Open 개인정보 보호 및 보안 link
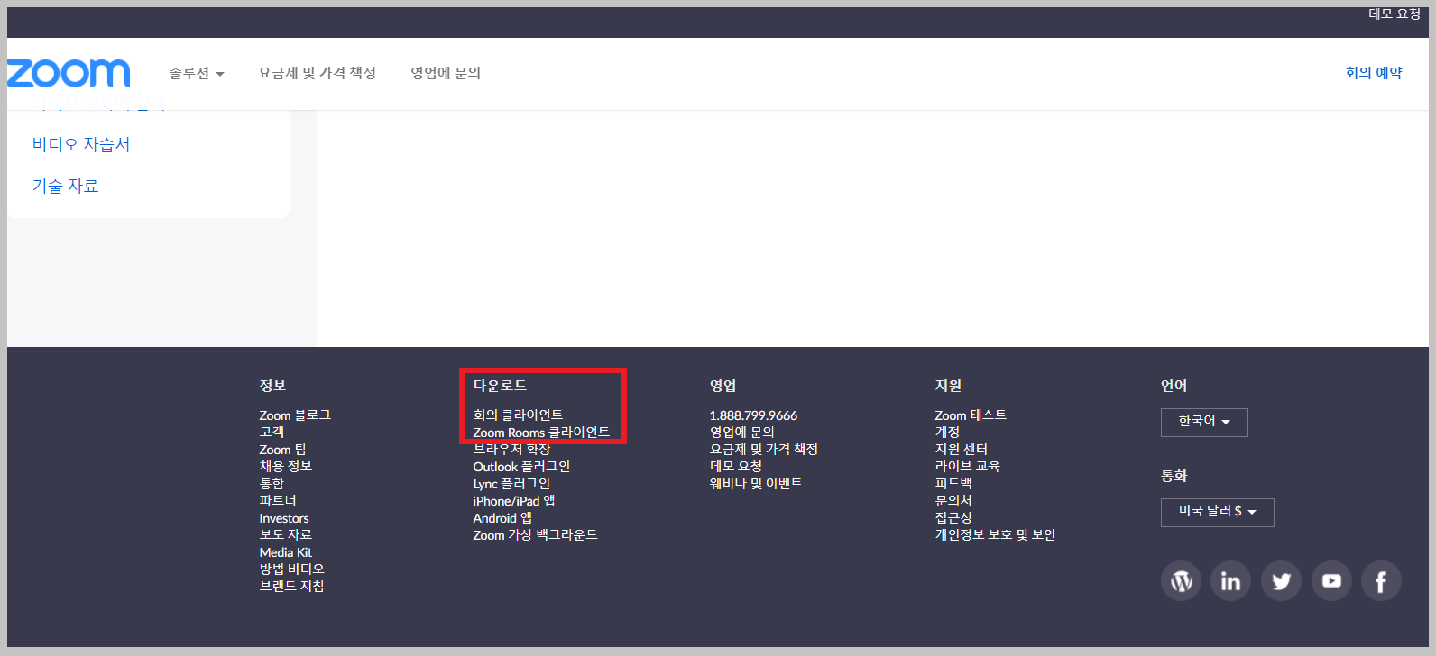Image resolution: width=1436 pixels, height=656 pixels. [x=995, y=535]
